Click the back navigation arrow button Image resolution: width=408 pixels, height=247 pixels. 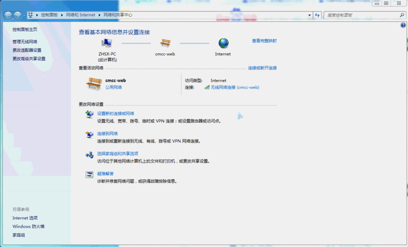tap(8, 15)
